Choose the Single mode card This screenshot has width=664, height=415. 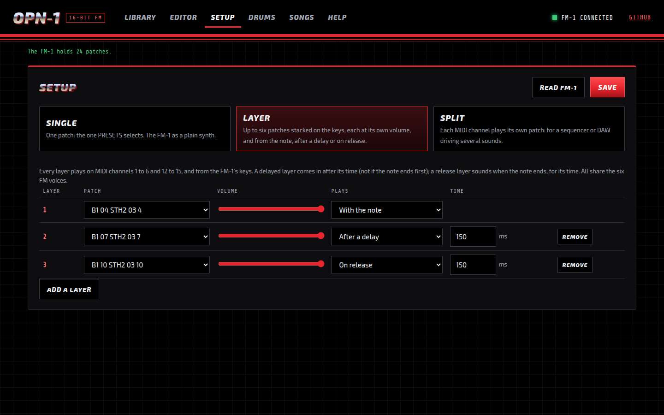135,129
